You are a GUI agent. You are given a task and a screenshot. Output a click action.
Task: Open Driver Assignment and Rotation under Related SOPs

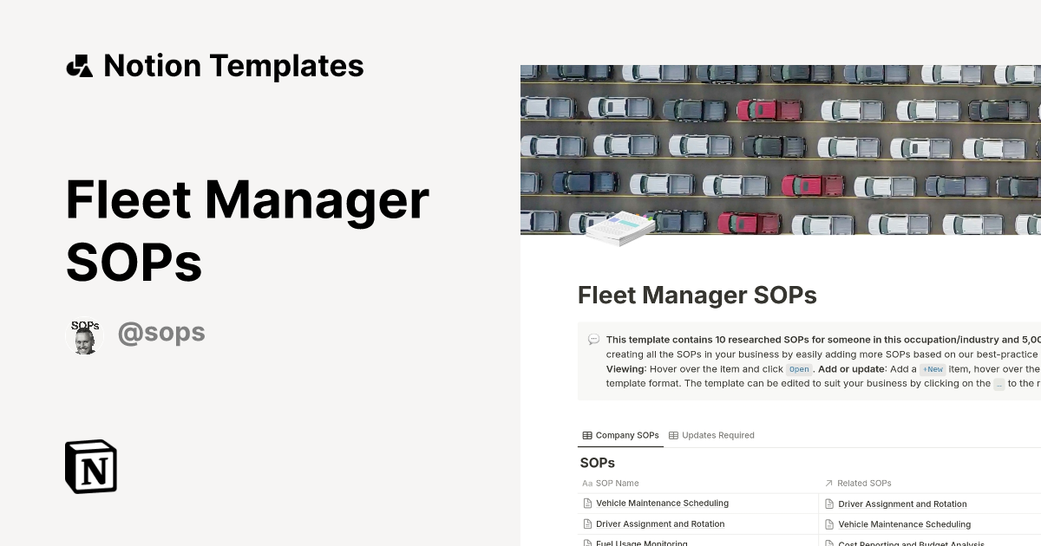tap(902, 504)
